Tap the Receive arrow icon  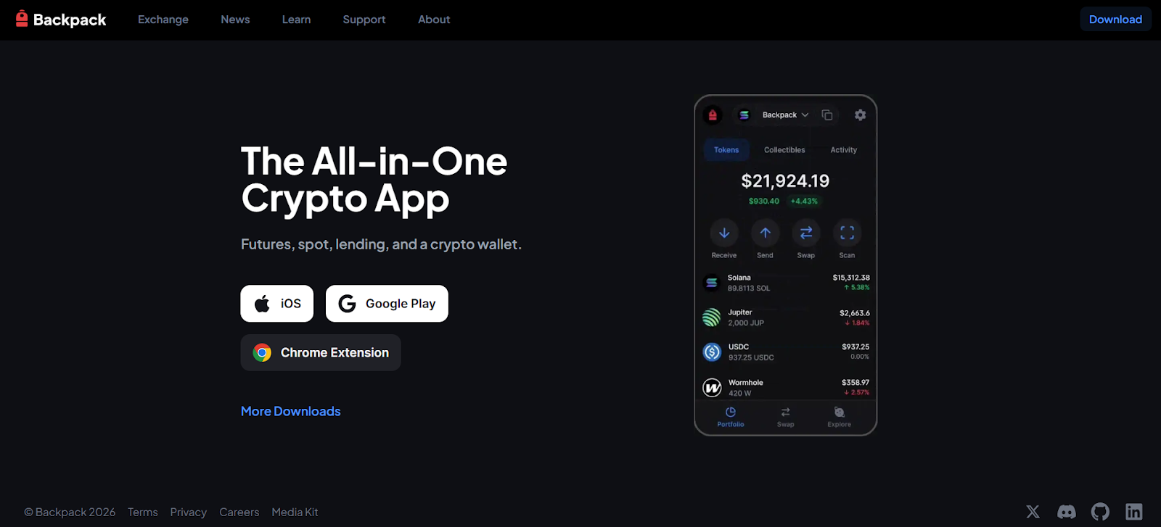(724, 233)
